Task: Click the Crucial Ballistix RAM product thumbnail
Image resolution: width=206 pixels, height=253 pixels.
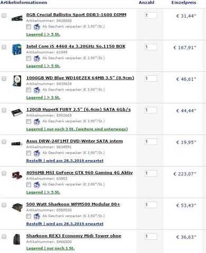Action: [x=17, y=18]
